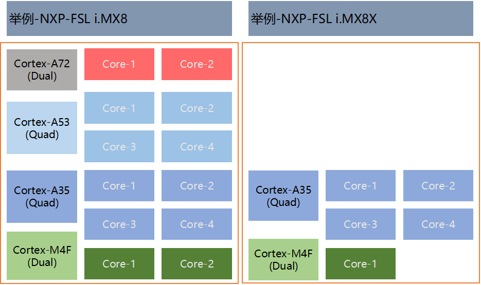Click Core-3 box of Cortex-A53

pos(119,146)
